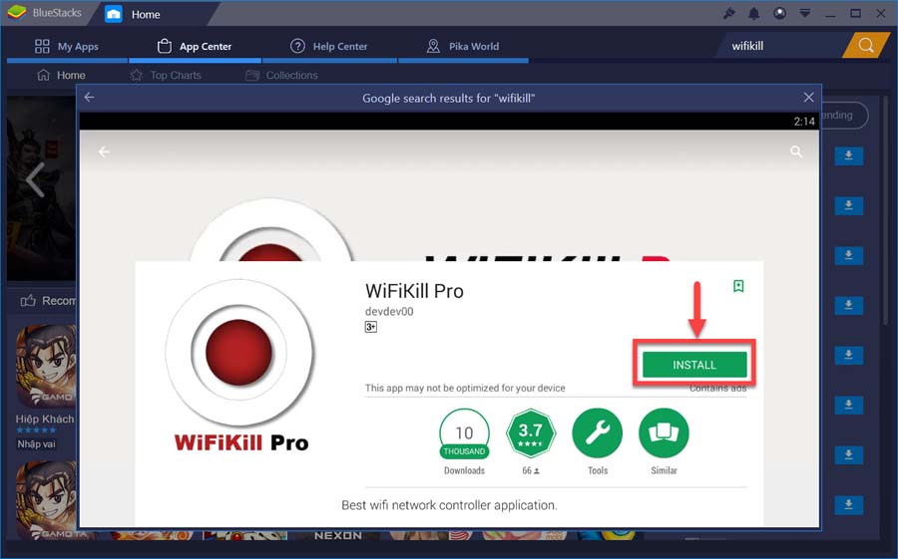Click the wifikill search input field
Viewport: 898px width, 559px height.
[781, 46]
